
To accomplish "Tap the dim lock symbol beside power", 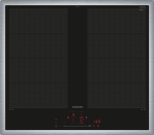I will tap(61, 126).
